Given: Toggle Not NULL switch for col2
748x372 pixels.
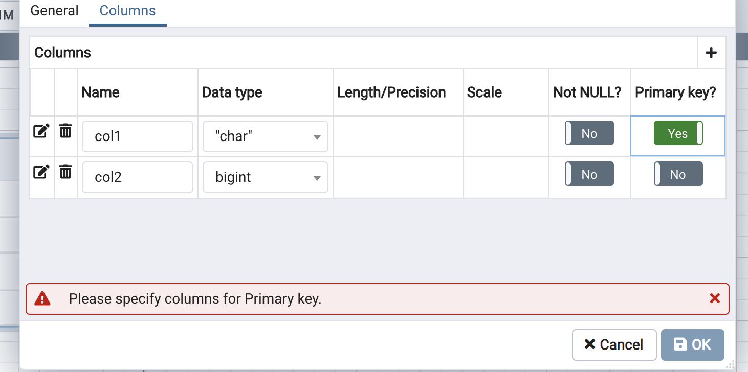Looking at the screenshot, I should pyautogui.click(x=589, y=174).
